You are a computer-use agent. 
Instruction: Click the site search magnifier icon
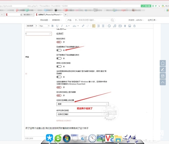(x=112, y=20)
